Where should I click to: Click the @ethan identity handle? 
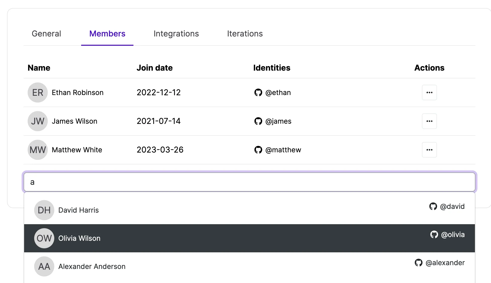pyautogui.click(x=278, y=92)
